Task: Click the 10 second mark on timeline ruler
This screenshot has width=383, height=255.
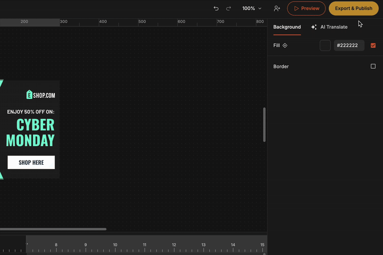Action: click(115, 245)
